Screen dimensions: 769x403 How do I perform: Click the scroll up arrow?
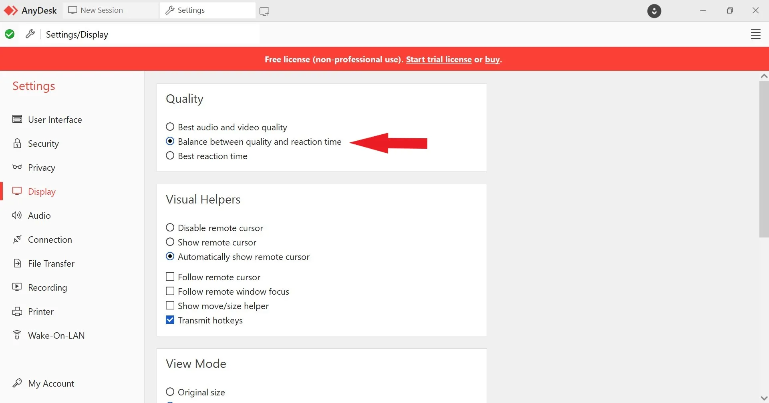pos(764,76)
